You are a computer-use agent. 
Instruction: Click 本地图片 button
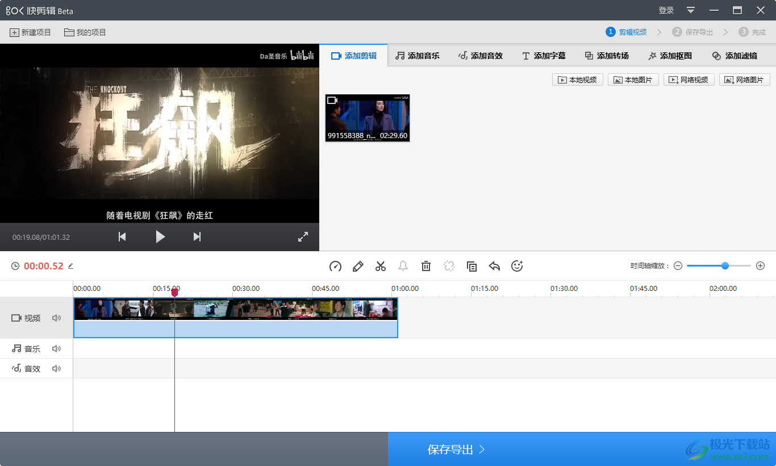633,80
